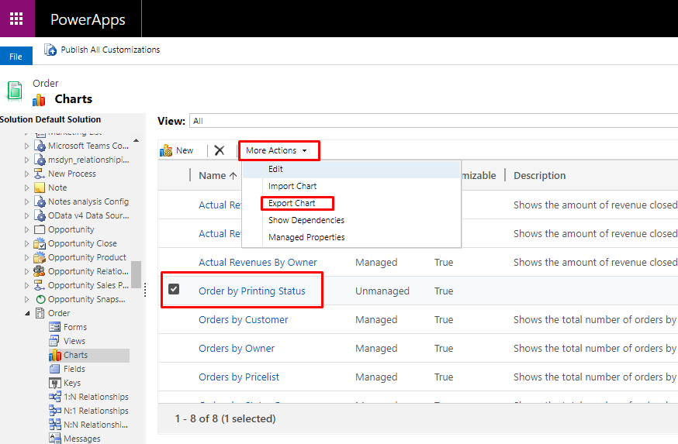This screenshot has height=444, width=678.
Task: Open the Orders by Pricelist chart
Action: (239, 377)
